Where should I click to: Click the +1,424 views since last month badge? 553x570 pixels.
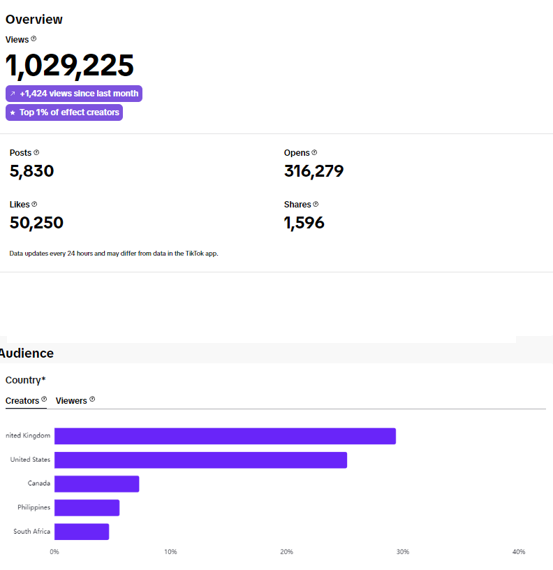74,94
